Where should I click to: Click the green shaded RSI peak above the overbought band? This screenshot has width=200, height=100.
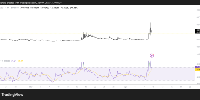click(149, 64)
